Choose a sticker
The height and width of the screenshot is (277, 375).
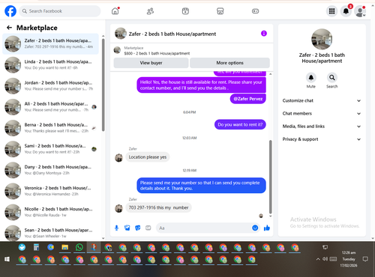[138, 228]
